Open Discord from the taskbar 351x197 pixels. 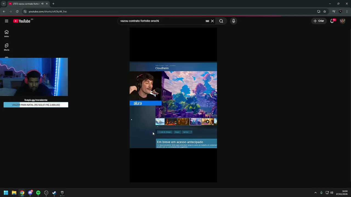click(30, 193)
